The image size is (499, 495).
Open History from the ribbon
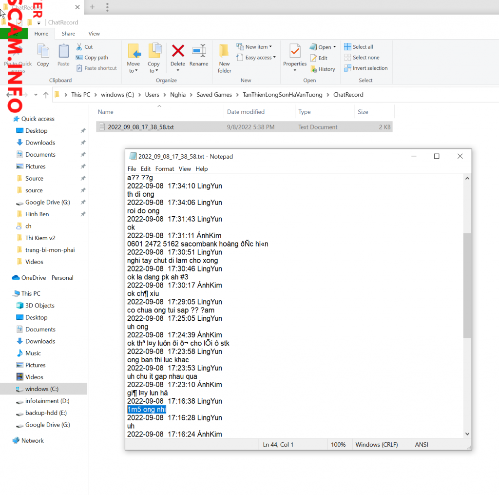click(x=323, y=69)
